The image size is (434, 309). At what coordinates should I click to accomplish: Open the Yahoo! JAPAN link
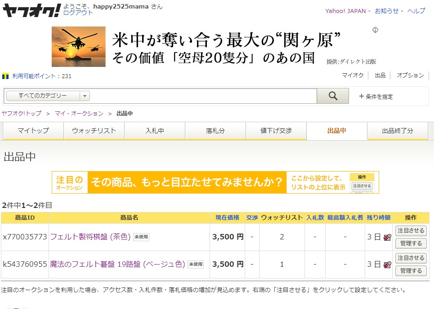(345, 11)
